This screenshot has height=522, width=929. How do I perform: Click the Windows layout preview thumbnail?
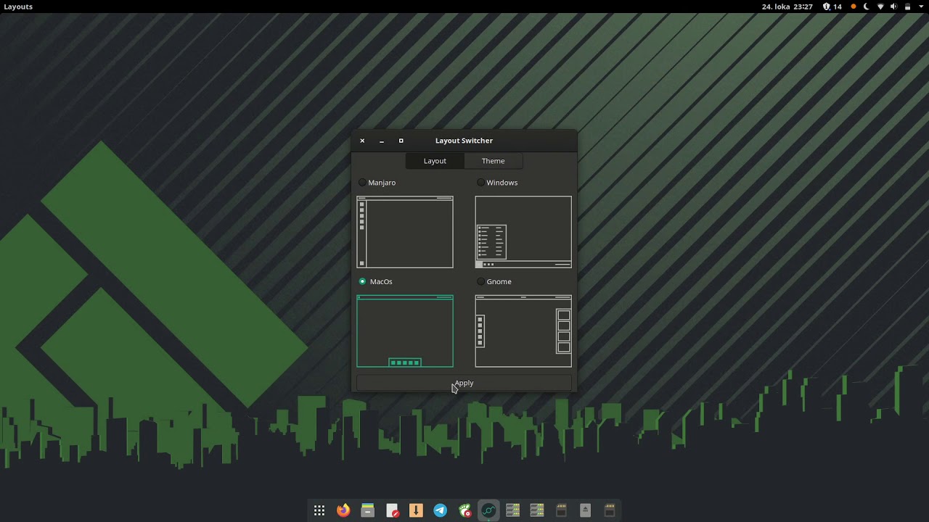tap(523, 232)
